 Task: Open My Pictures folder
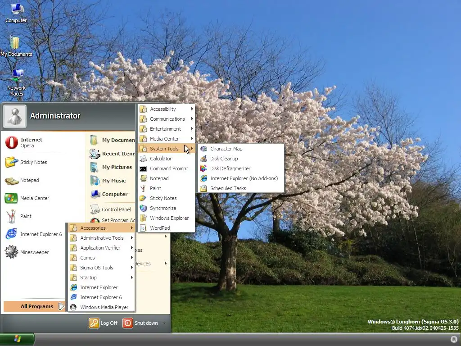click(x=112, y=167)
